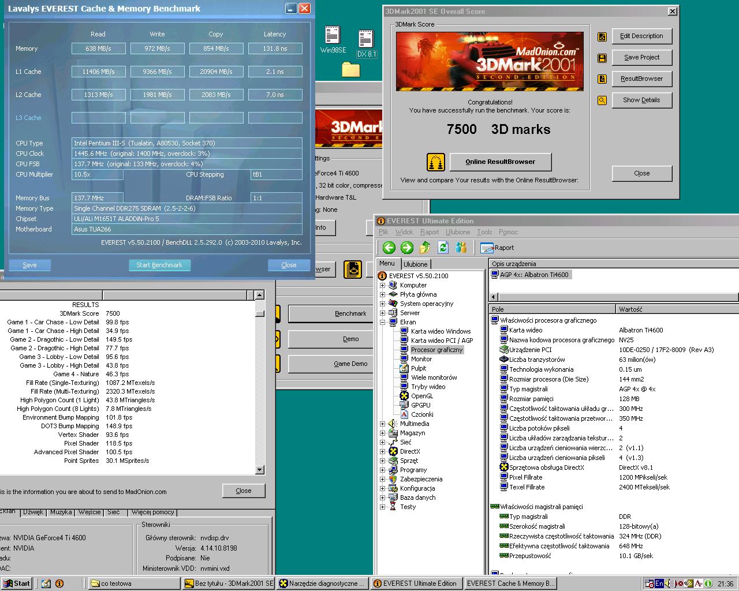Viewport: 739px width, 591px height.
Task: Switch to the Sieć diagnostics tab
Action: (x=113, y=512)
